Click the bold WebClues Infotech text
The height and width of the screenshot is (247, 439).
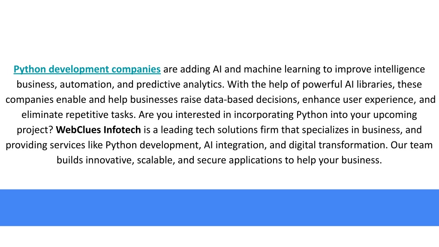[x=98, y=130]
